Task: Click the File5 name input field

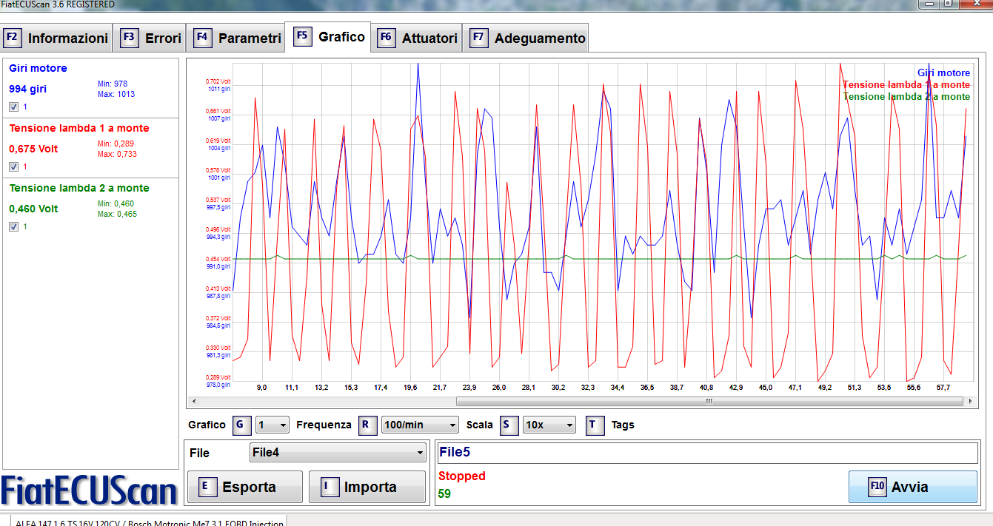Action: [707, 452]
